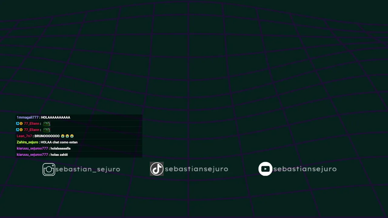The image size is (388, 218).
Task: Click the YouTube play logo icon
Action: tap(265, 169)
